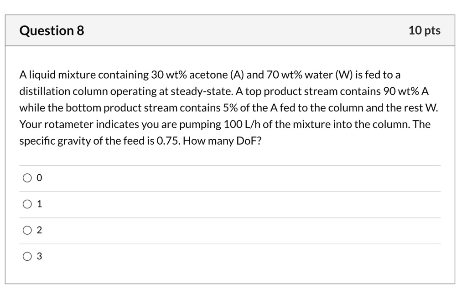The width and height of the screenshot is (467, 298).
Task: Select the radio button for answer 3
Action: 27,257
